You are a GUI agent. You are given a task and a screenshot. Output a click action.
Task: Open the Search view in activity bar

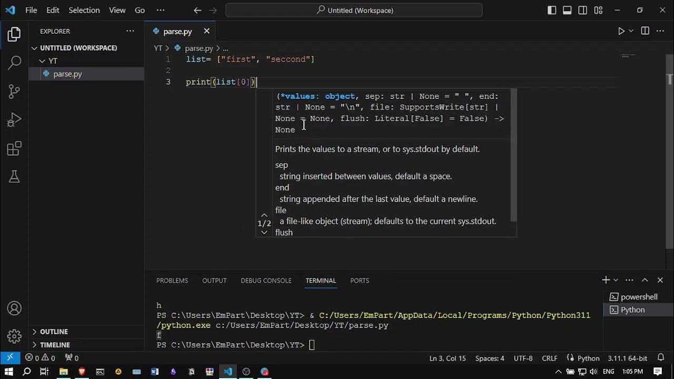point(14,63)
